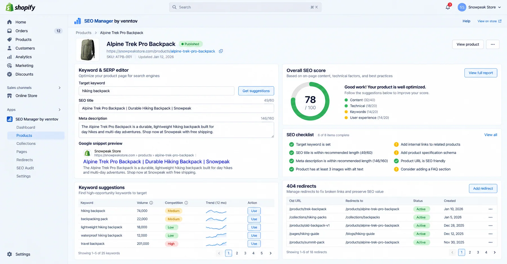Open options for the /products/trek-backpack redirect
Viewport: 507px width, 264px height.
pos(490,209)
